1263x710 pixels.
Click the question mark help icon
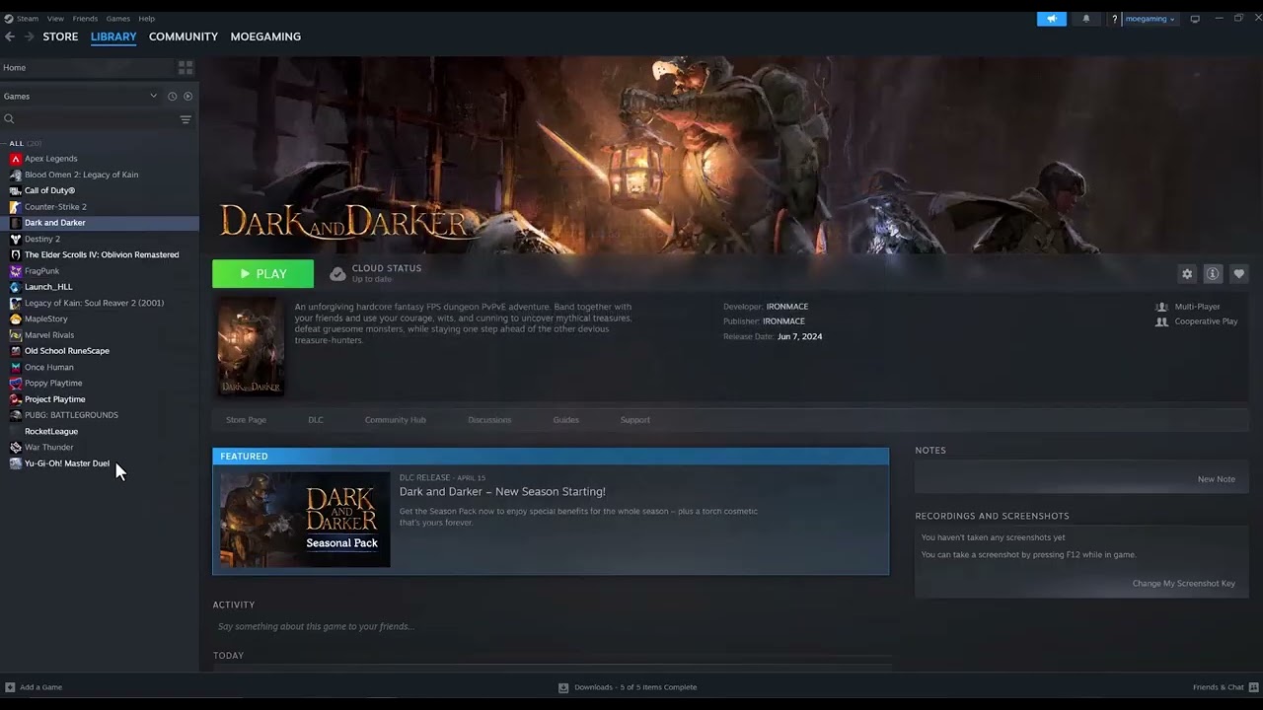pyautogui.click(x=1114, y=19)
